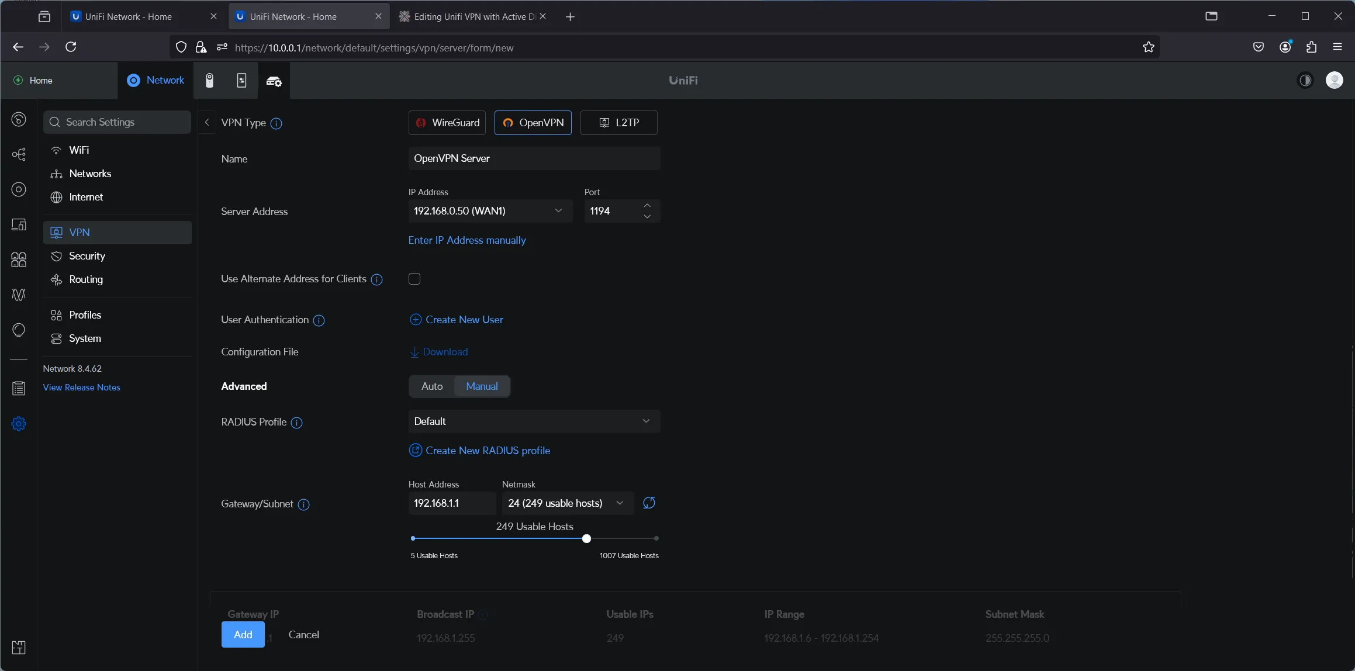
Task: Go to the UniFi Home tab
Action: click(x=58, y=80)
